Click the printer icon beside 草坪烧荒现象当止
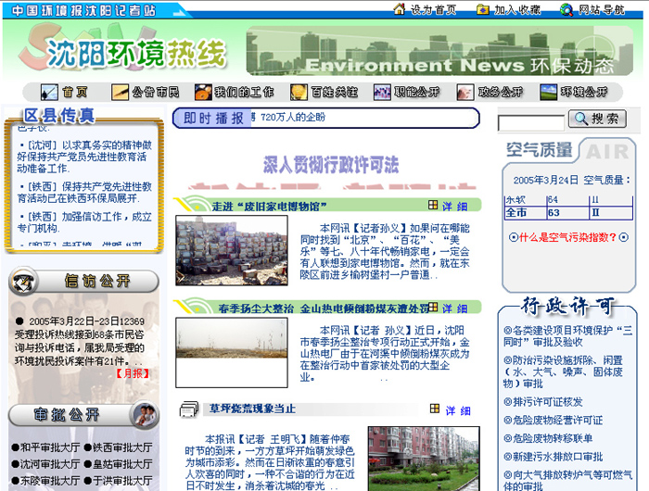Viewport: 649px width, 491px height. 189,409
